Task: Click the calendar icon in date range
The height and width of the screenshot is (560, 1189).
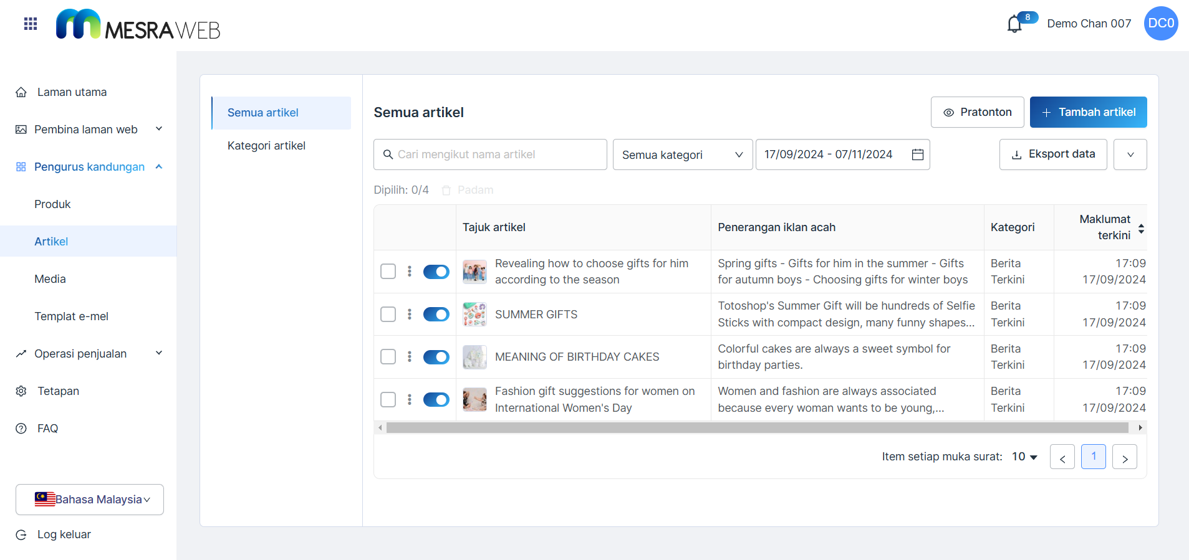Action: 917,154
